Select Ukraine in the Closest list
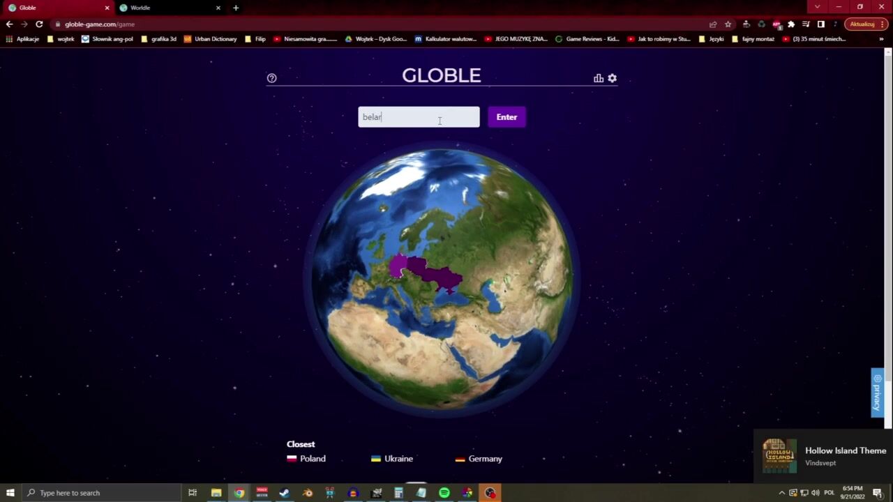 (x=392, y=459)
